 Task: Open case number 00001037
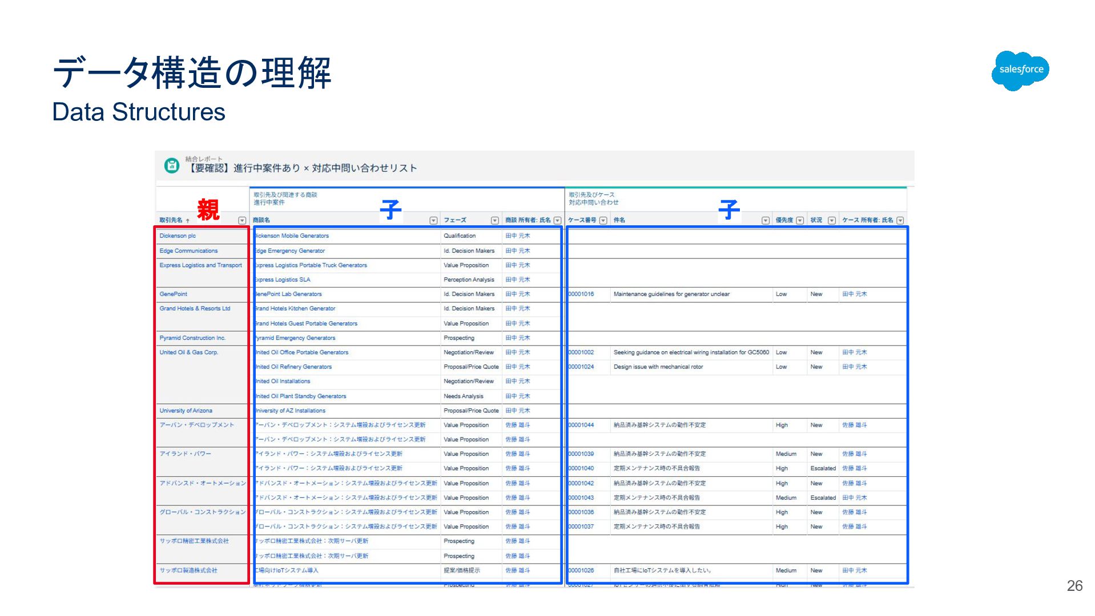coord(581,526)
